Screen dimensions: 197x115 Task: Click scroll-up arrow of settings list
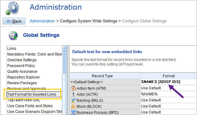click(x=65, y=48)
